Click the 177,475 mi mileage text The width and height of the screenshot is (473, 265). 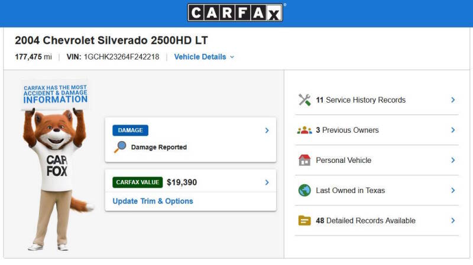34,57
